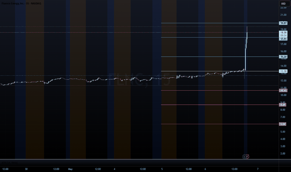Click the 7.00 price axis value
This screenshot has width=291, height=172.
pos(283,117)
